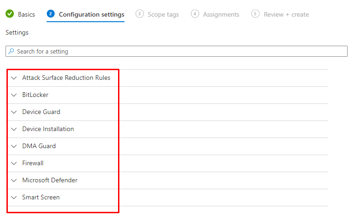Go back to the Basics step label
361x222 pixels.
coord(26,14)
